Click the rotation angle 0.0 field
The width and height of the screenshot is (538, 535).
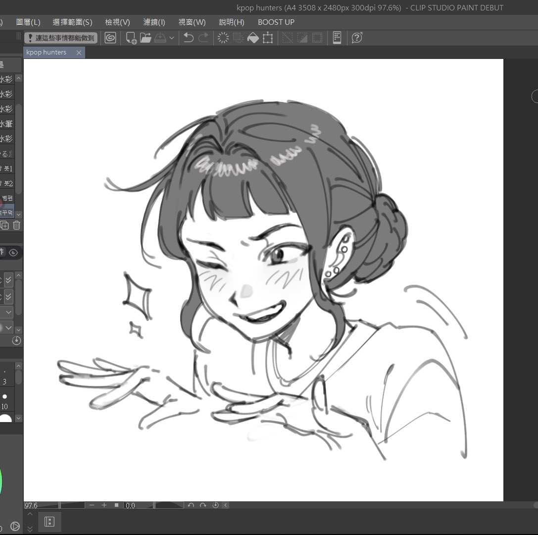click(x=130, y=505)
